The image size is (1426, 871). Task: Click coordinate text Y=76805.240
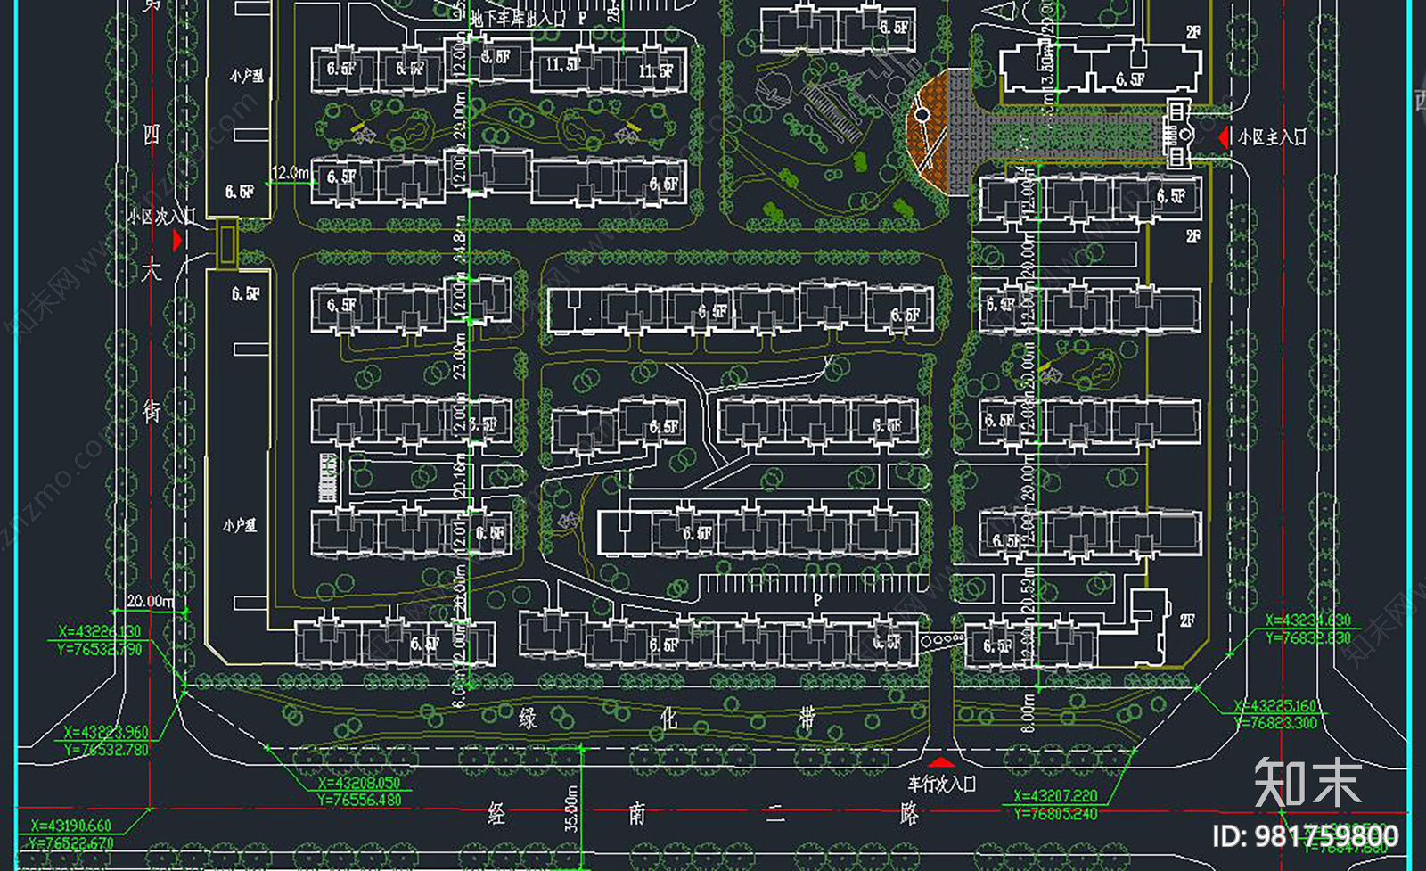tap(1055, 813)
